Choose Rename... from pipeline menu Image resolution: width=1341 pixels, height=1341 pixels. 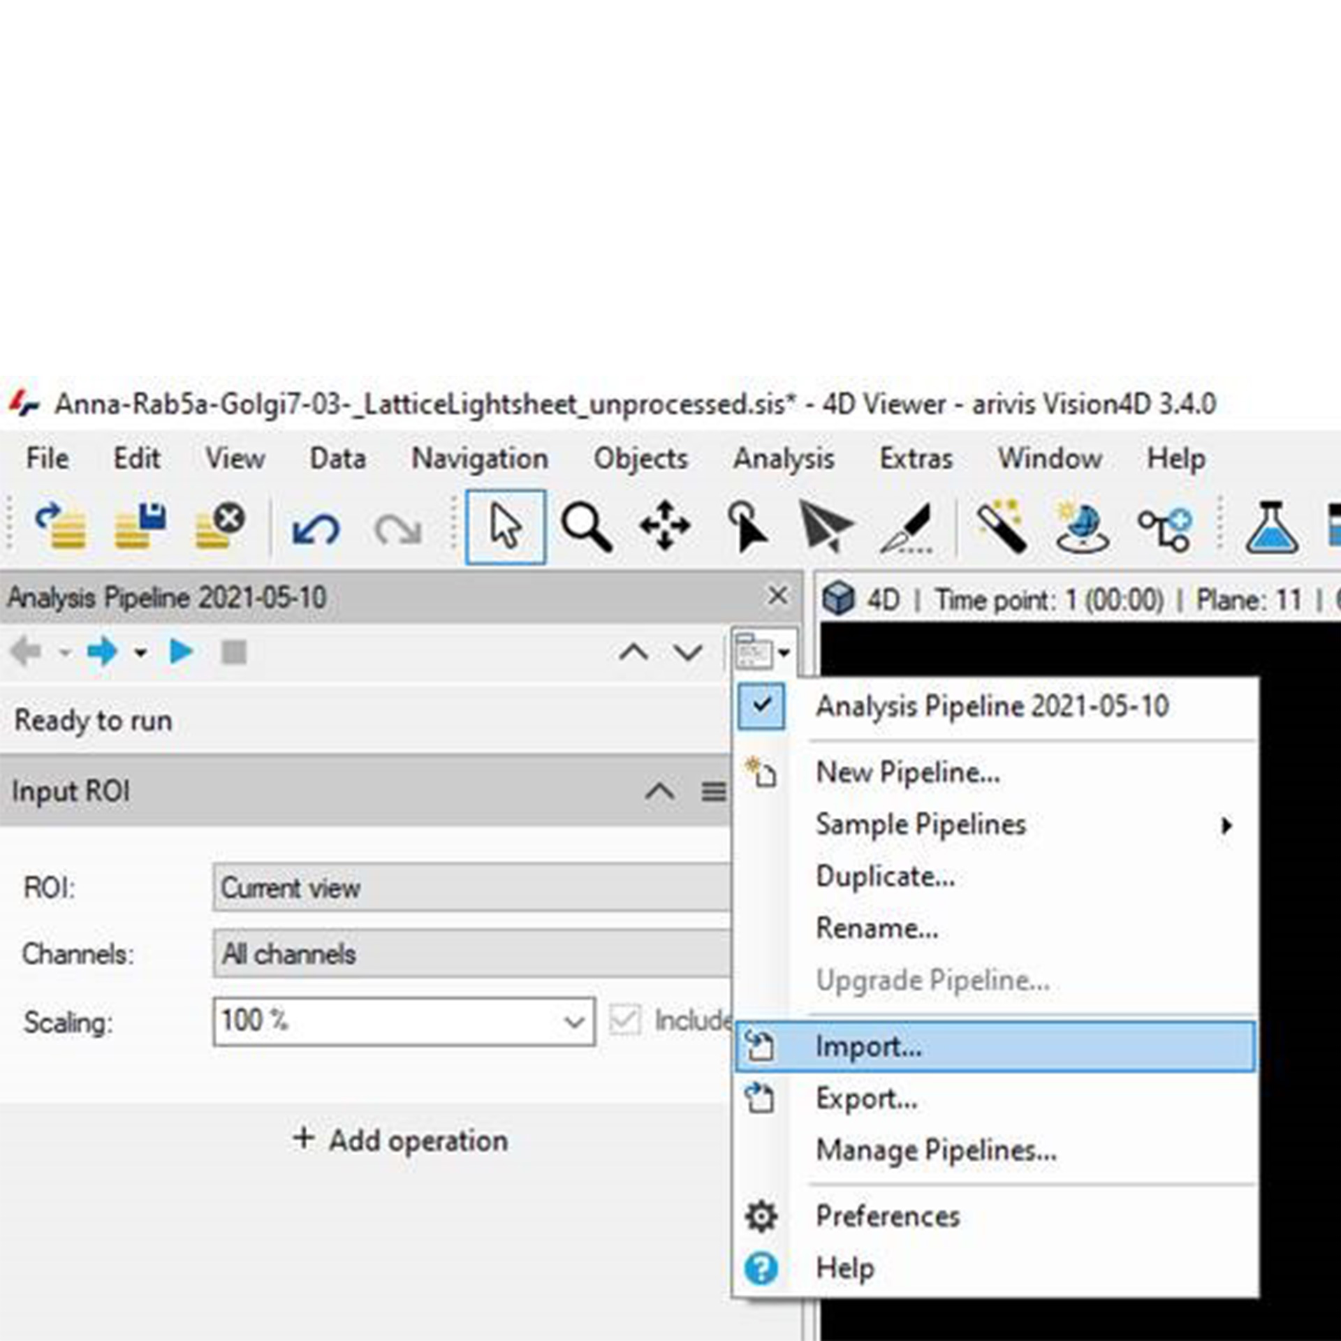(996, 928)
